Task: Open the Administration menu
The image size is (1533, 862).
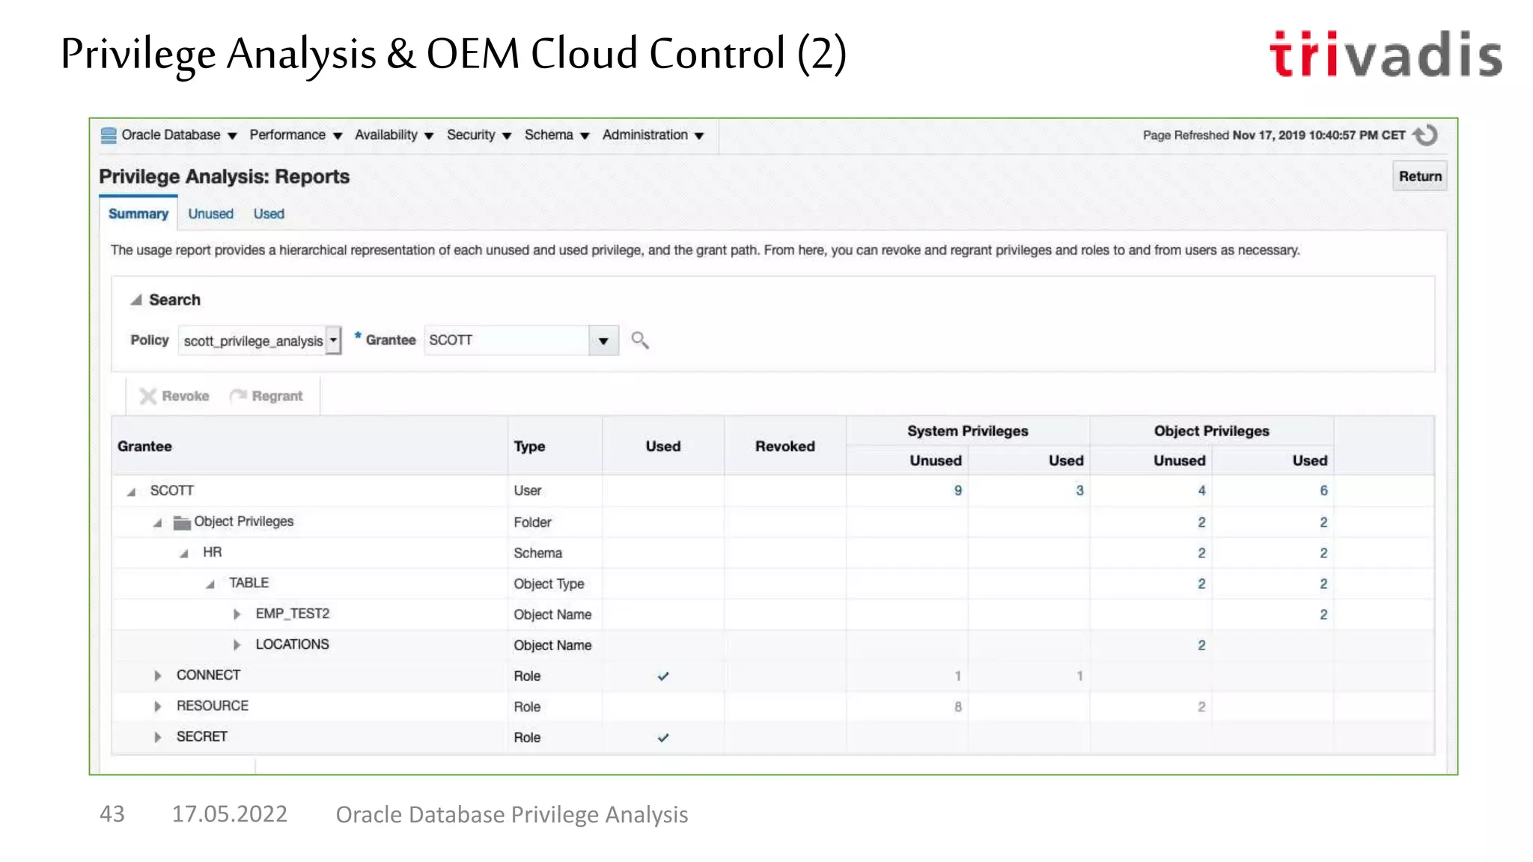Action: pyautogui.click(x=653, y=135)
